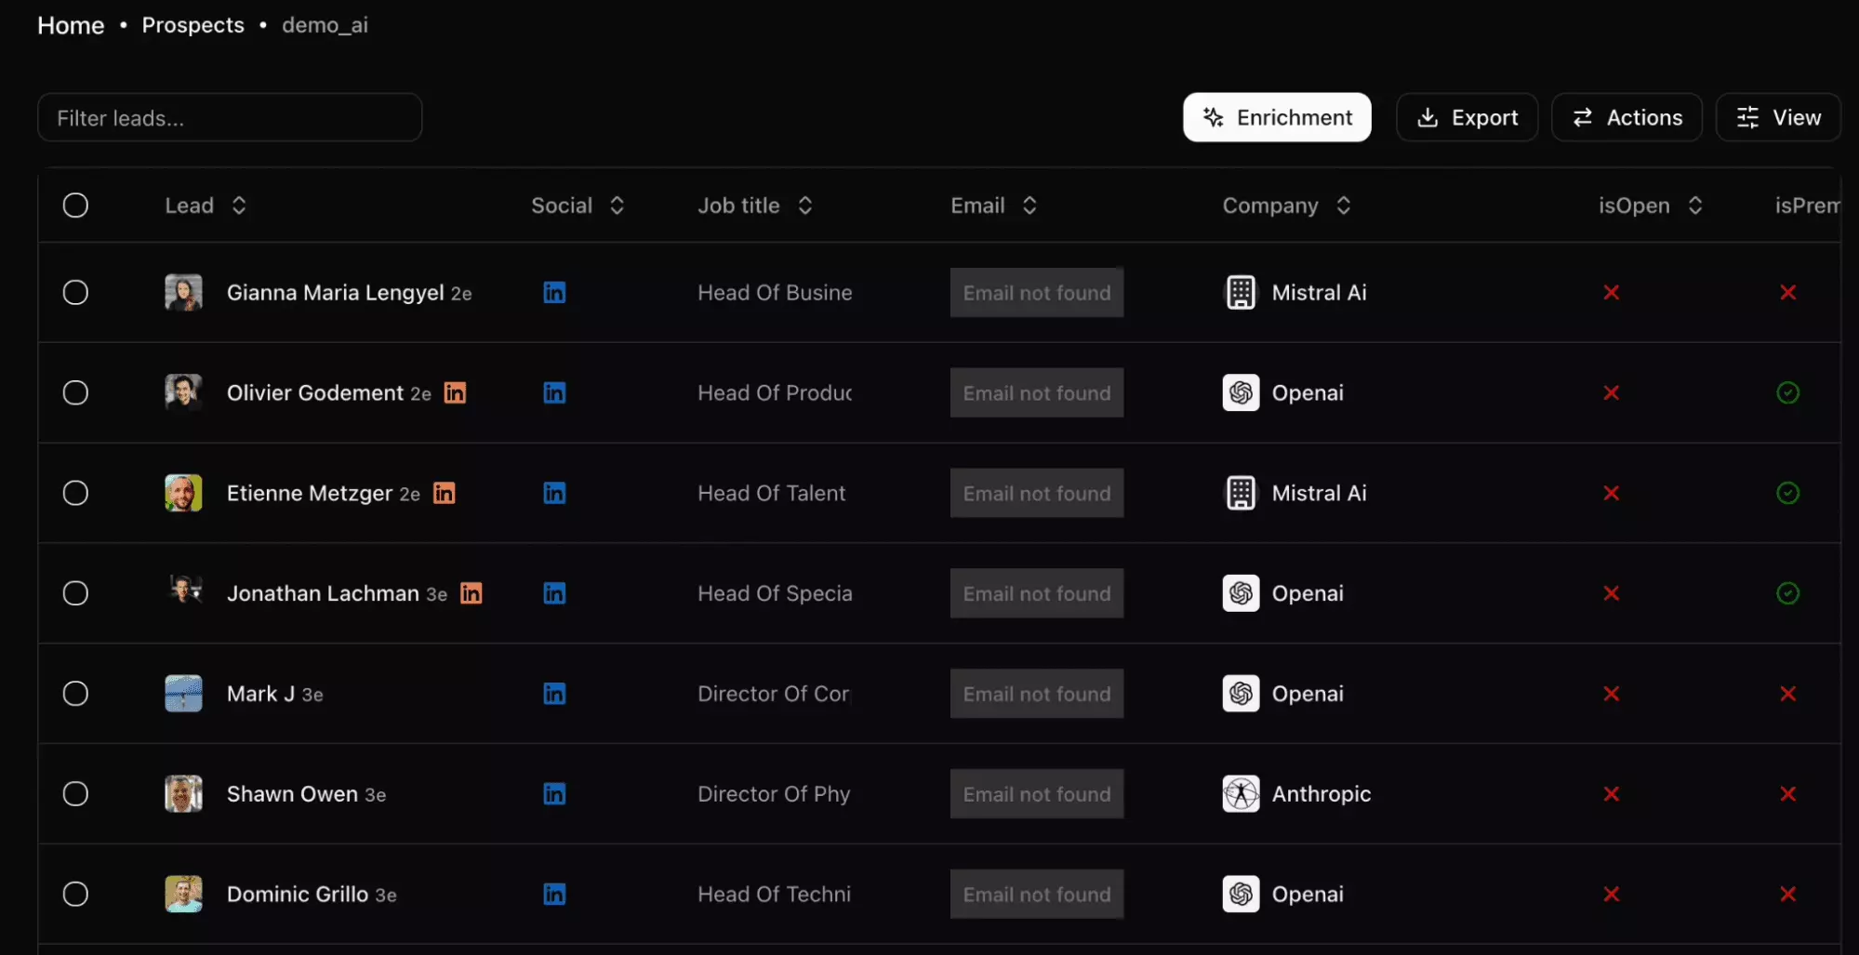
Task: Open Gianna Maria Lengyel's LinkedIn social icon
Action: click(x=554, y=292)
